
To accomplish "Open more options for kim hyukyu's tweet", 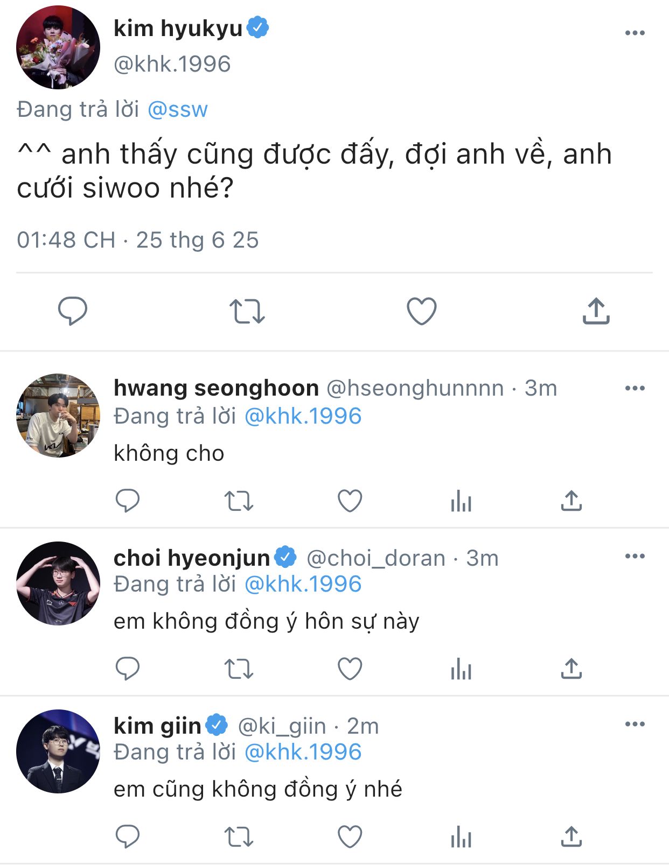I will pyautogui.click(x=635, y=33).
